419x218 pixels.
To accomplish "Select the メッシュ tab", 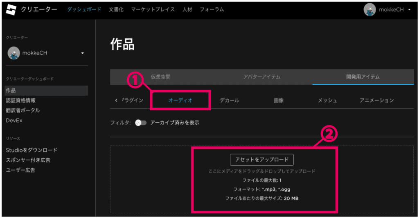I will [x=327, y=100].
